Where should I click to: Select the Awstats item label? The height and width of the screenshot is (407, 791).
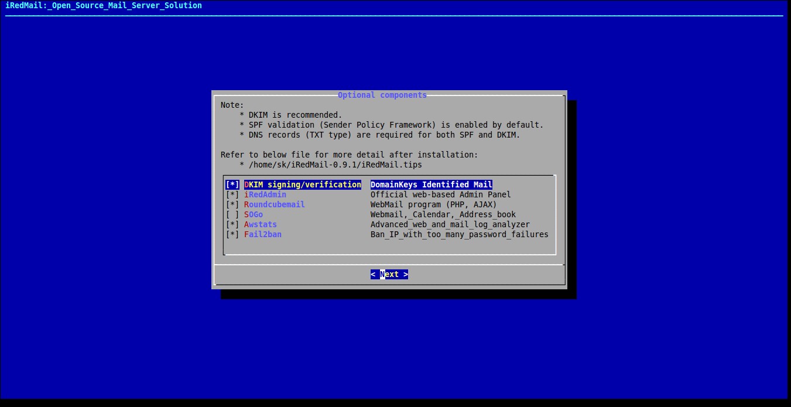pyautogui.click(x=261, y=224)
